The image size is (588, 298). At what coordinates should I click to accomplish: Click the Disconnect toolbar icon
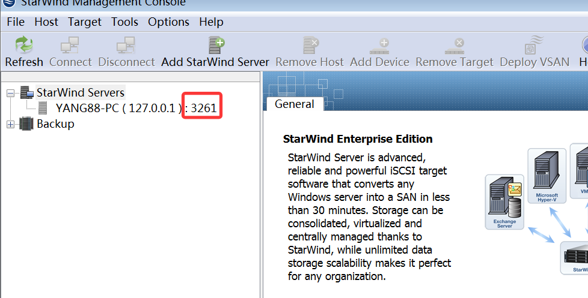(x=126, y=45)
